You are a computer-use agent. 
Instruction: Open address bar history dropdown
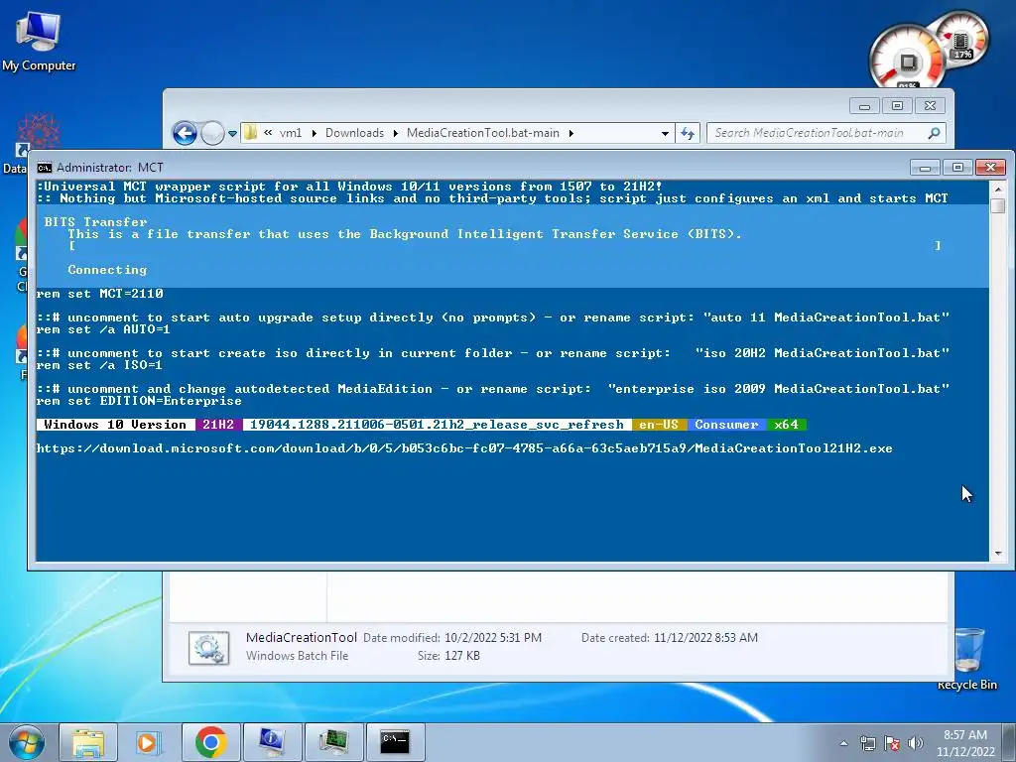[665, 134]
